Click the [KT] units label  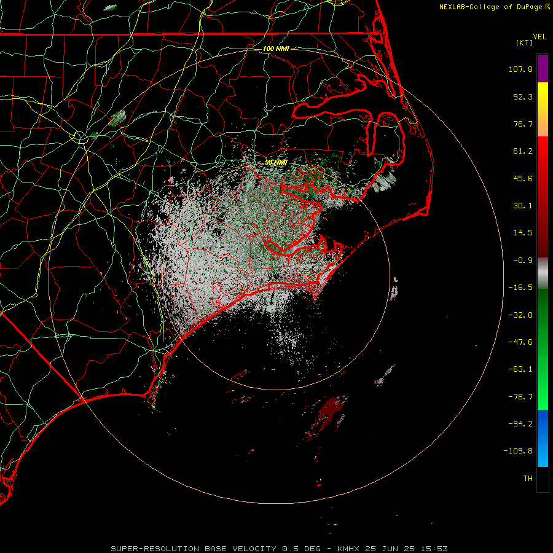525,42
